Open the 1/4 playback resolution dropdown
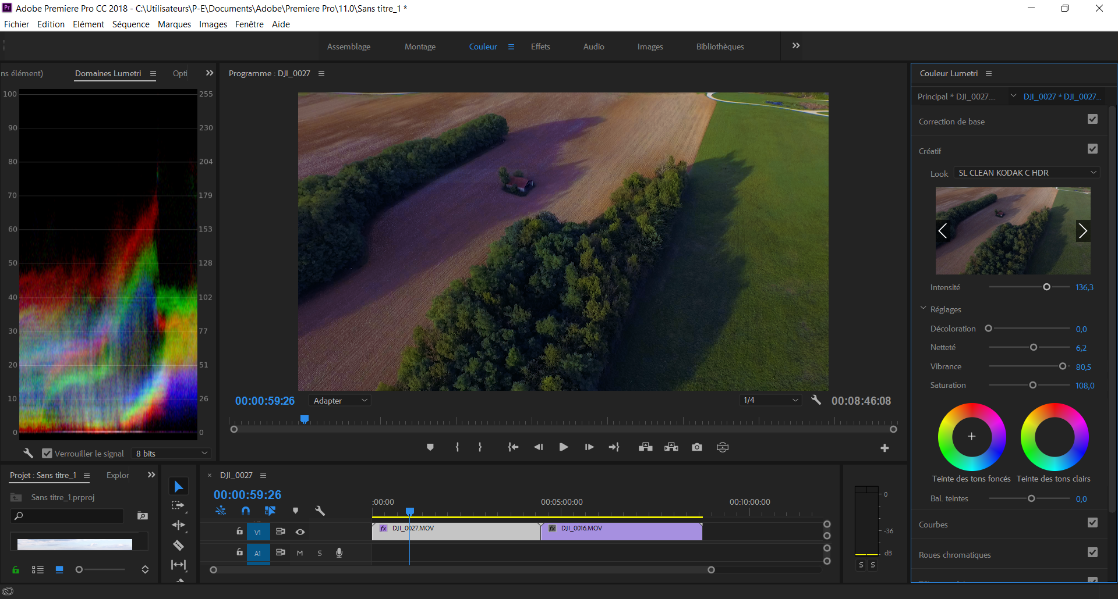1118x599 pixels. click(x=770, y=400)
